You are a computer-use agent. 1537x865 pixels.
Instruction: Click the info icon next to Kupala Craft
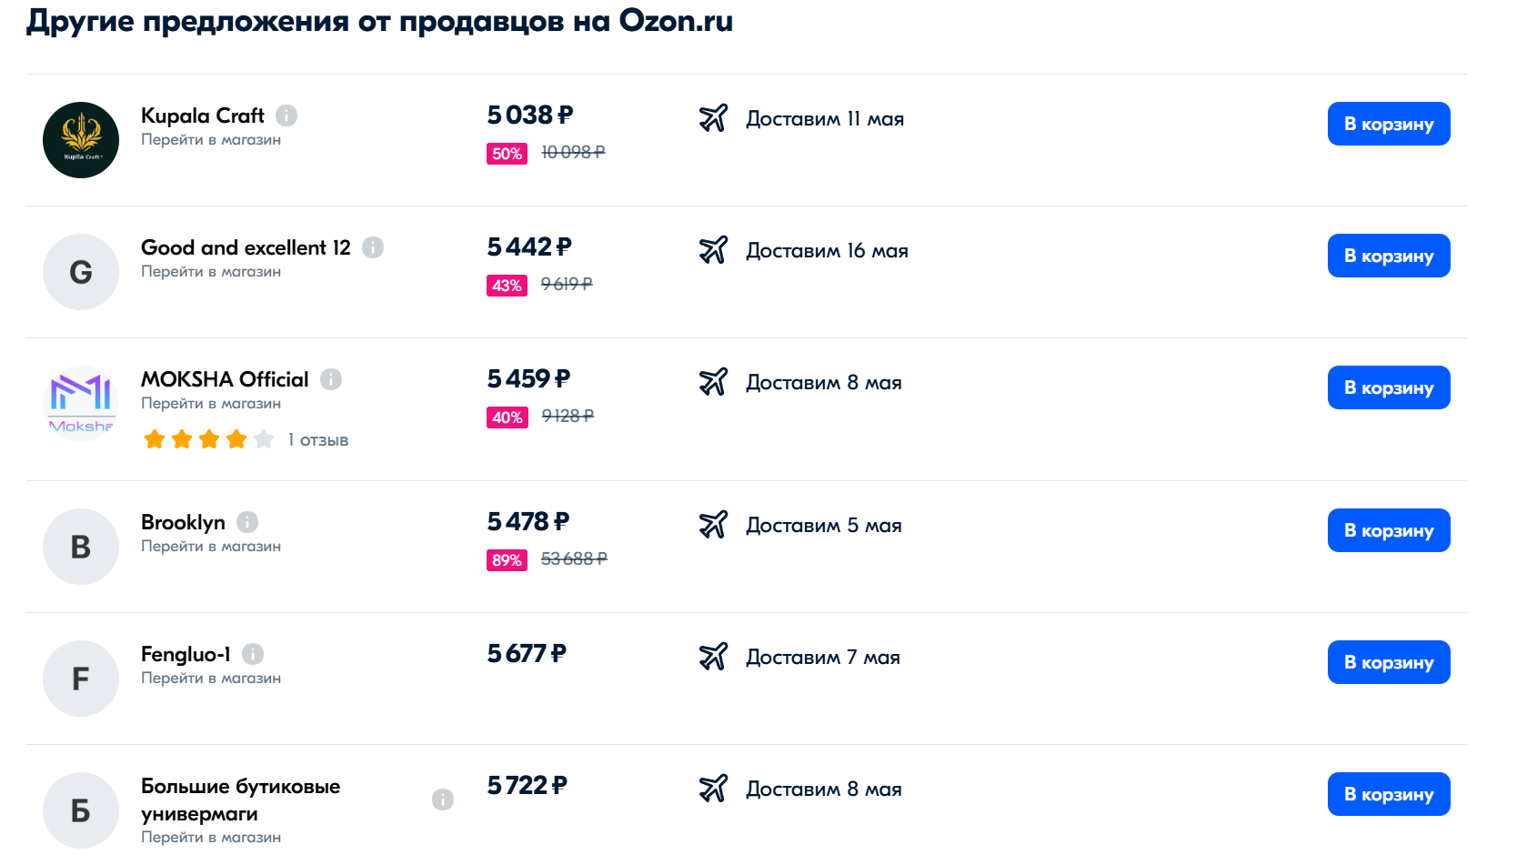click(286, 116)
